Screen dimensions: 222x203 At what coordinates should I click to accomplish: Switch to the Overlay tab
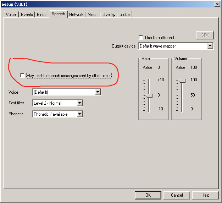point(109,15)
